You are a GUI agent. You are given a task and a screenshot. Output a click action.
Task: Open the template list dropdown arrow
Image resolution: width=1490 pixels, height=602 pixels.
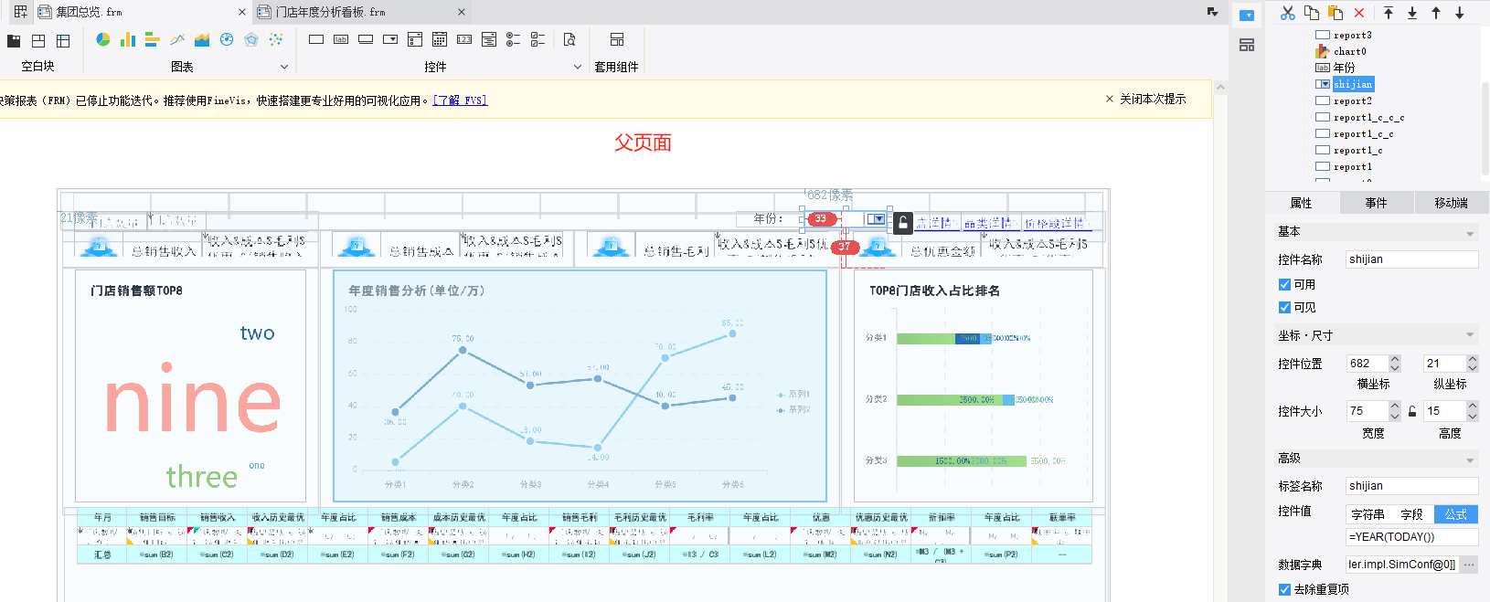point(1213,12)
